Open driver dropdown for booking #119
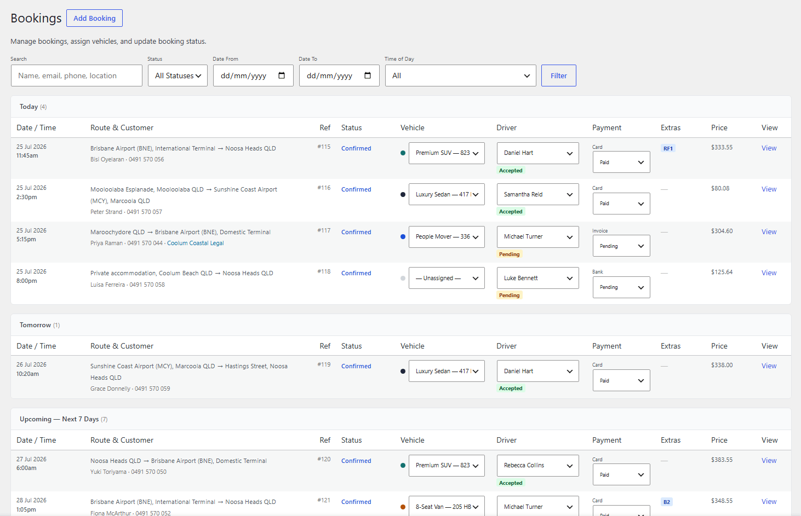The image size is (801, 516). tap(537, 371)
